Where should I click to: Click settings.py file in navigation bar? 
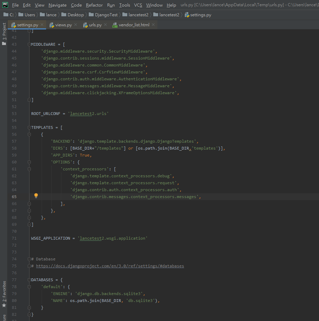coord(200,15)
